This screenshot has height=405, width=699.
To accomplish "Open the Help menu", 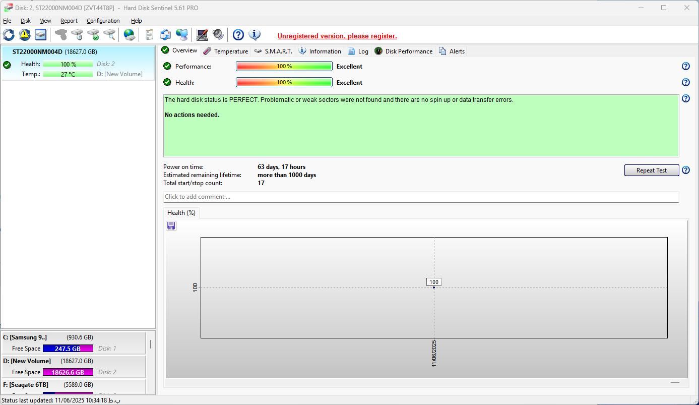I will point(136,21).
